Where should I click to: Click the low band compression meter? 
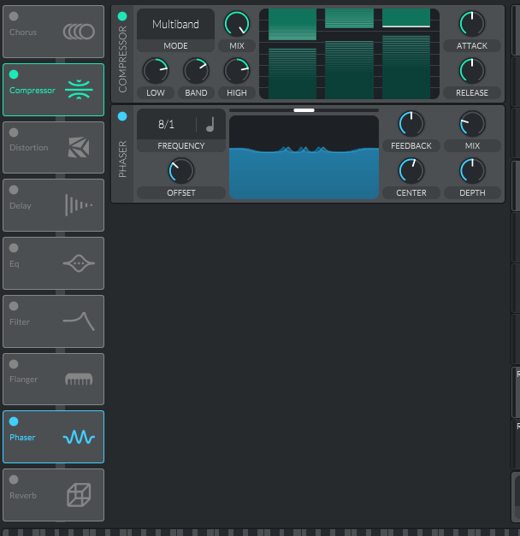click(x=292, y=54)
